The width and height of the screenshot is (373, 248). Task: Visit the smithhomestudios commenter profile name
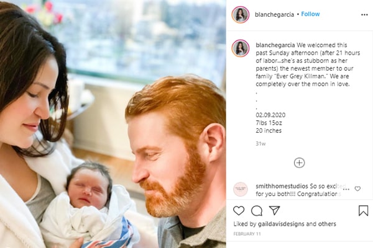[x=282, y=186]
